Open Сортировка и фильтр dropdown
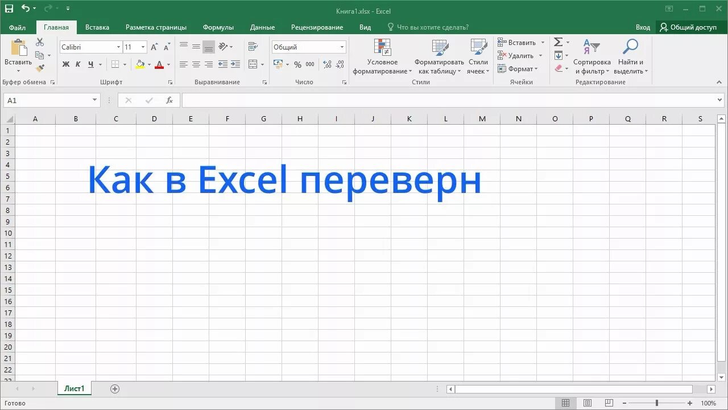The image size is (728, 410). (591, 57)
